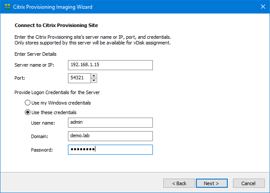Click the 'Server name or IP:' label
The height and width of the screenshot is (193, 270).
[x=34, y=65]
